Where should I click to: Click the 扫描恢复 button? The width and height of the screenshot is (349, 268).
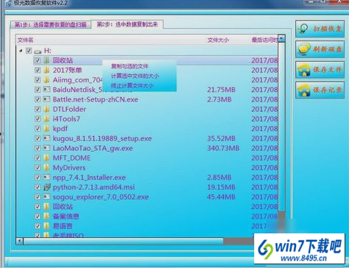(x=320, y=29)
